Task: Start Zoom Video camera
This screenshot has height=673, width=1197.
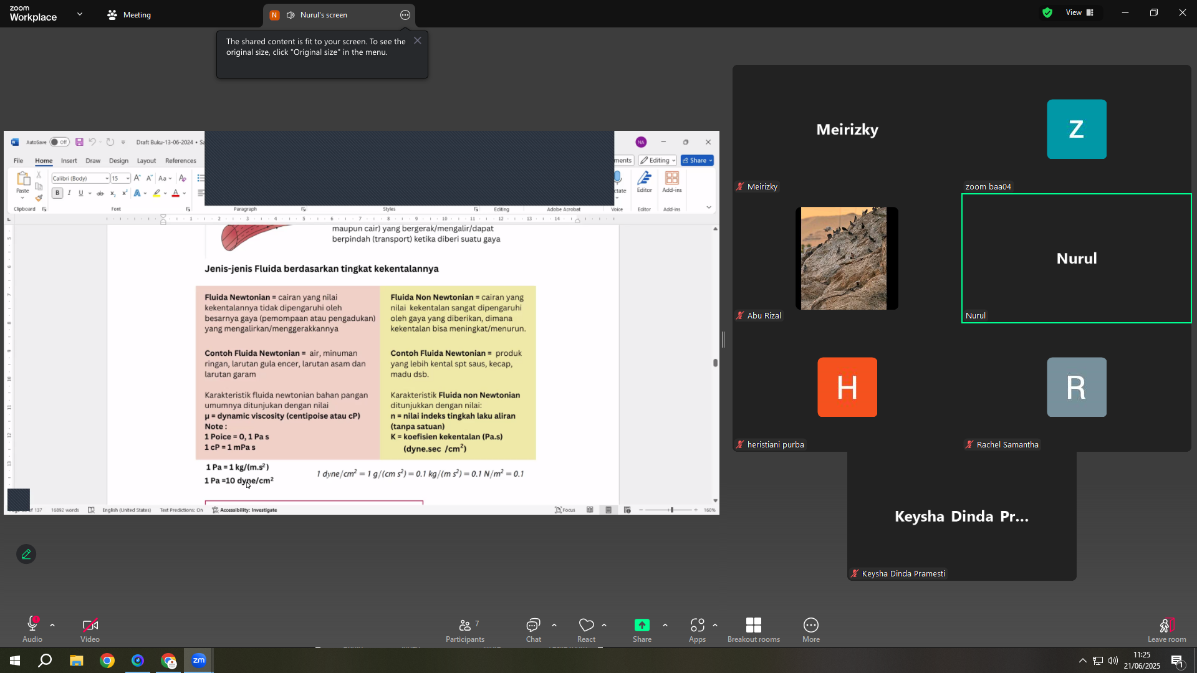Action: [90, 631]
